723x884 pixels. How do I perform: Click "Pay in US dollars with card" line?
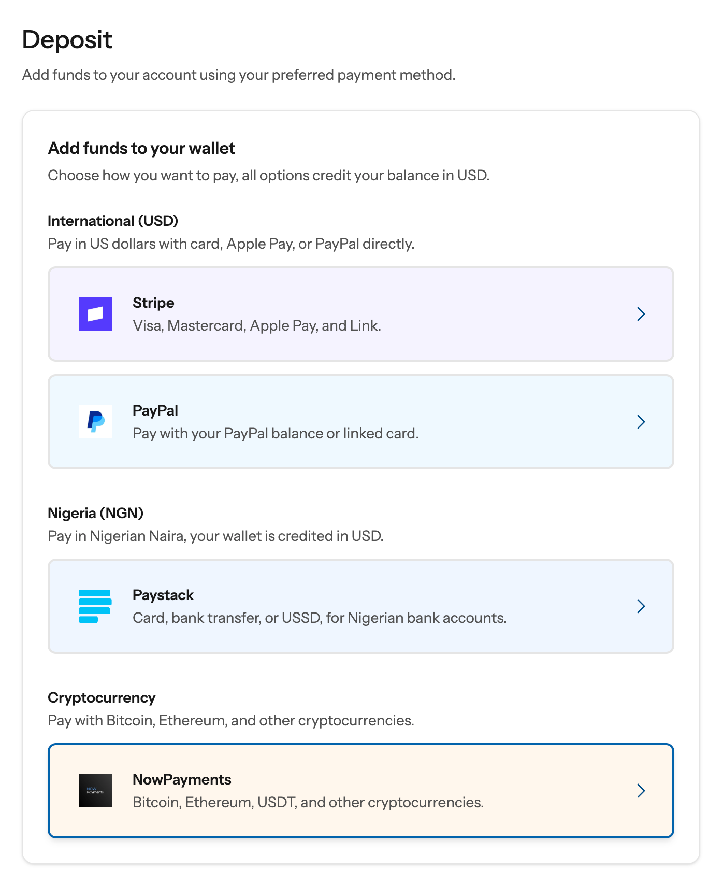(231, 244)
